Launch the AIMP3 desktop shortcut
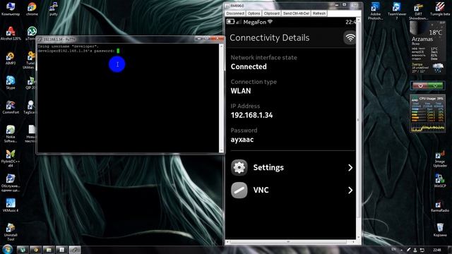The width and height of the screenshot is (452, 254). [x=11, y=58]
